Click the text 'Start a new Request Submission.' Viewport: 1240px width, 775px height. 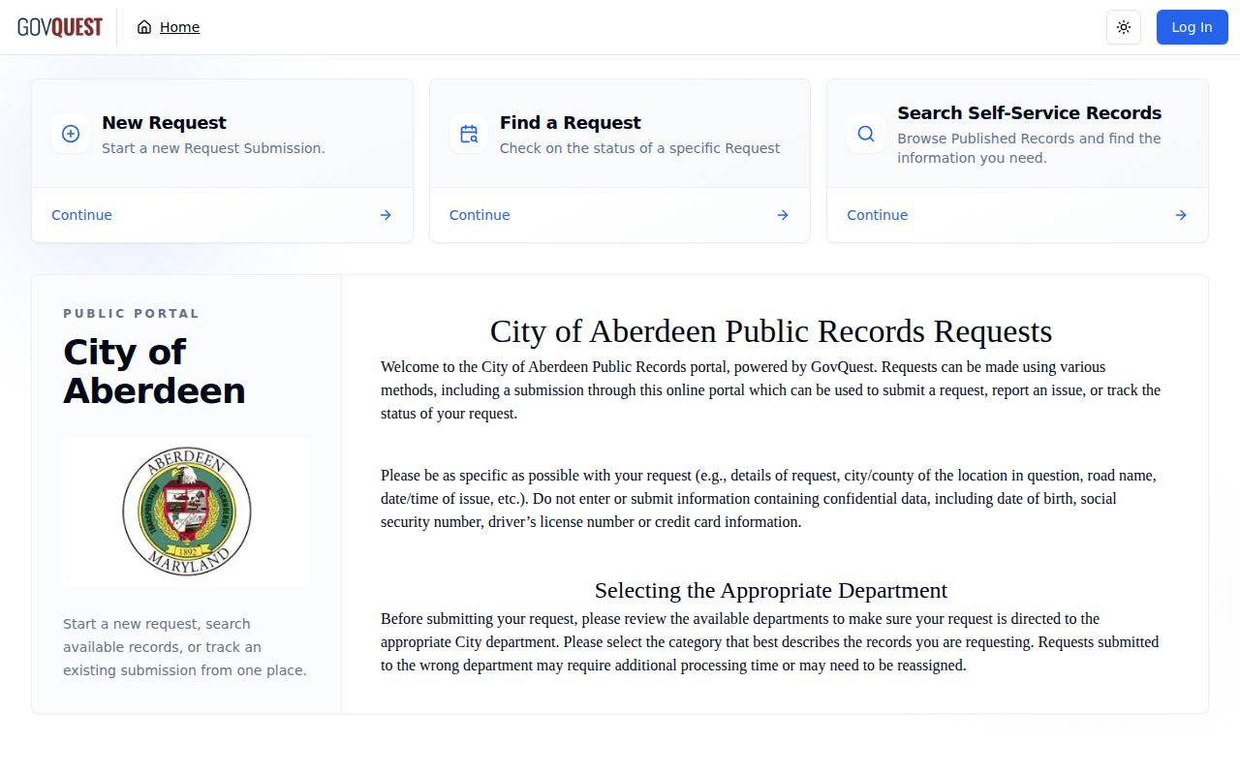[x=213, y=148]
